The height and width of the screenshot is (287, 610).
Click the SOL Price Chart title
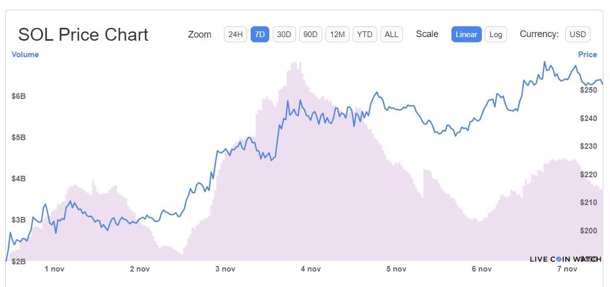pos(83,35)
